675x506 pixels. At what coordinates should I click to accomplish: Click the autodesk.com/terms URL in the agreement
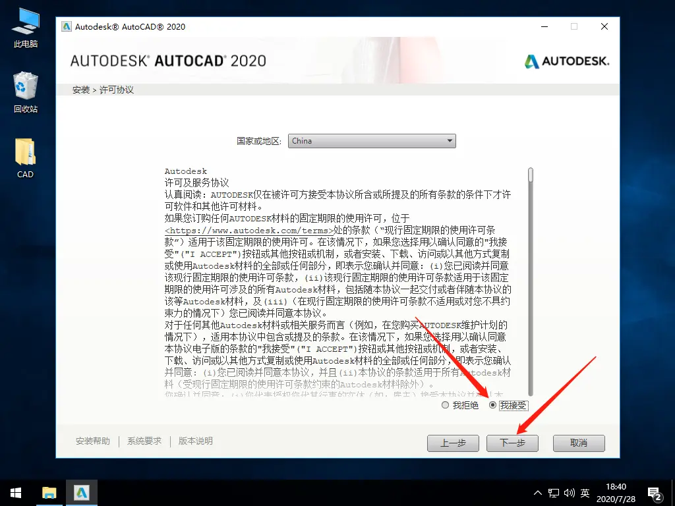(249, 231)
